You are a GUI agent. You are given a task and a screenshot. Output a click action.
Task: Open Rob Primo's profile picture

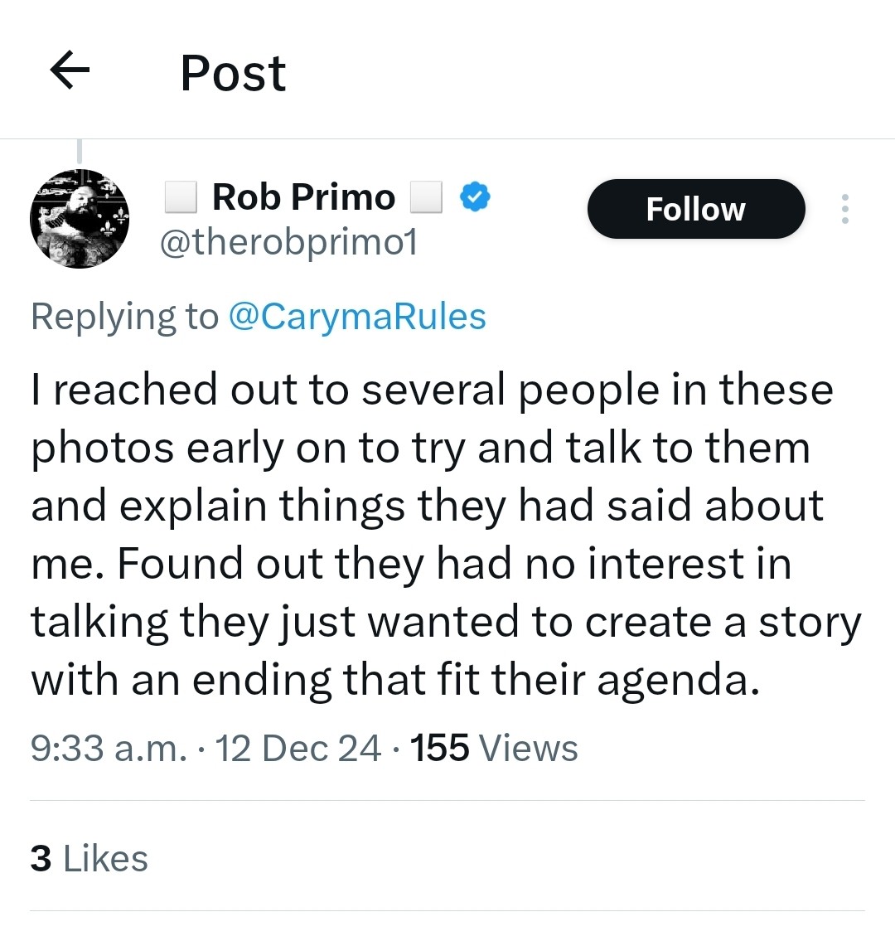[80, 218]
